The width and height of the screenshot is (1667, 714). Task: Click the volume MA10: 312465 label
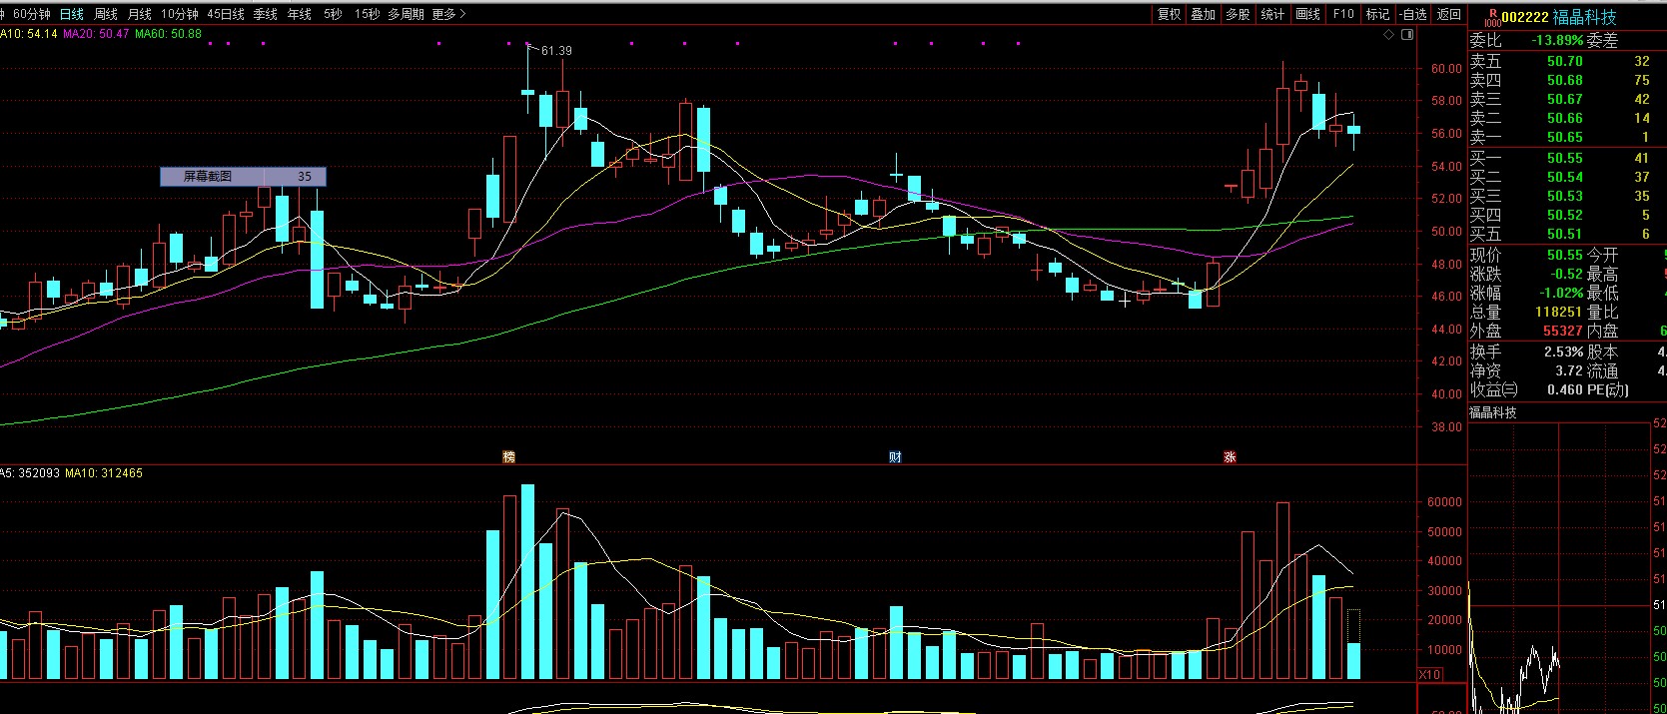pos(104,473)
